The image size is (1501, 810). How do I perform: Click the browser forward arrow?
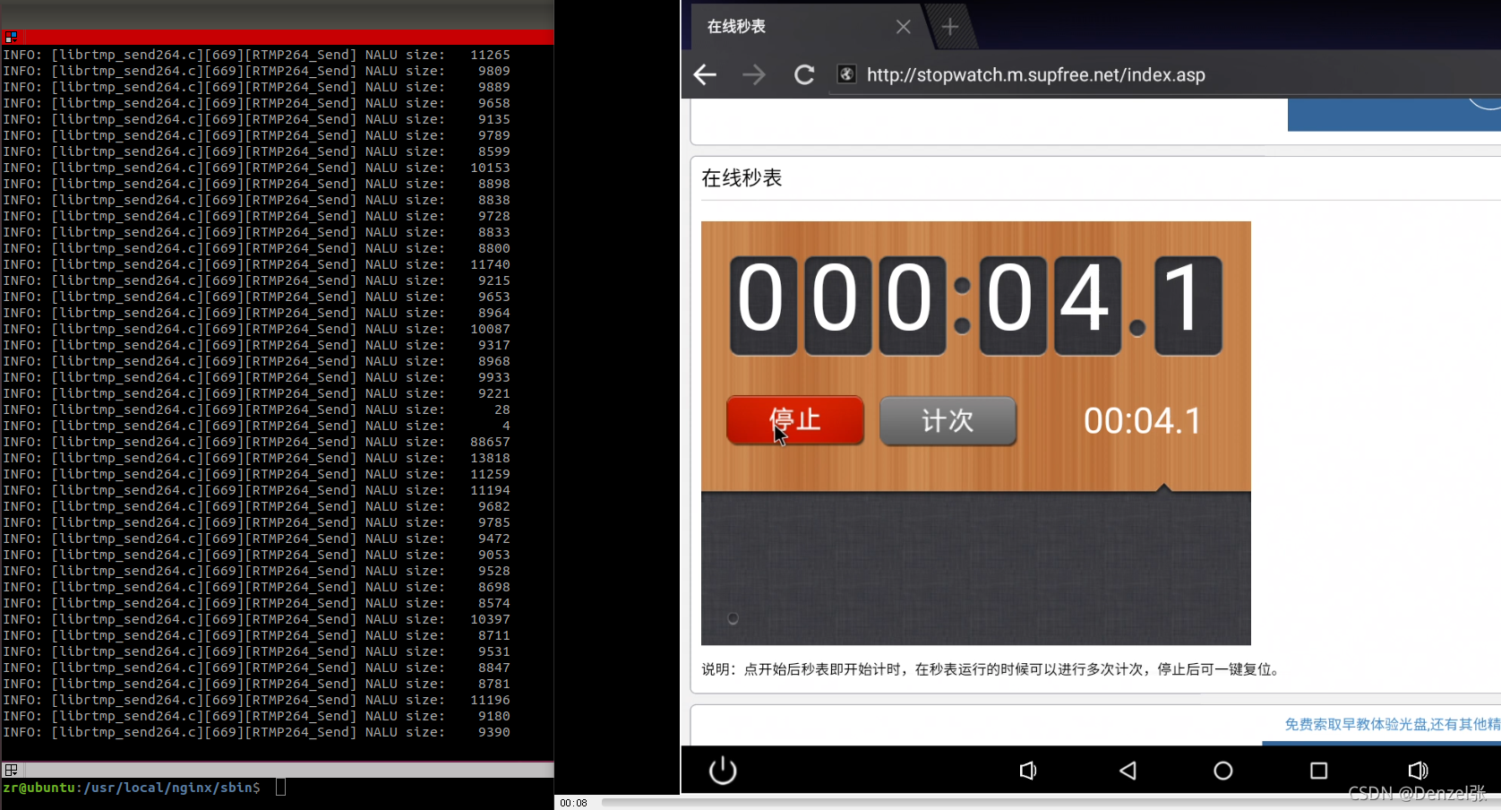(753, 75)
